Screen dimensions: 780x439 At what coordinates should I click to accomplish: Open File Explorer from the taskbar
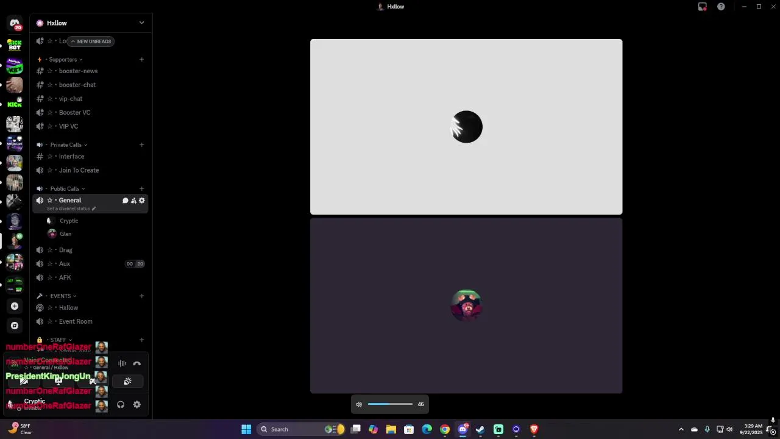[x=391, y=429]
